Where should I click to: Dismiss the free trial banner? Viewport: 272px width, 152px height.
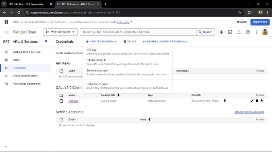click(241, 22)
